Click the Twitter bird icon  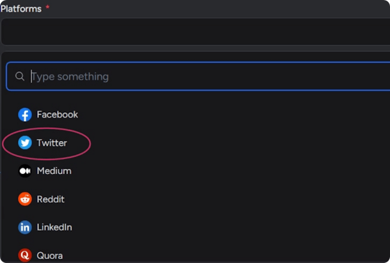pyautogui.click(x=25, y=143)
